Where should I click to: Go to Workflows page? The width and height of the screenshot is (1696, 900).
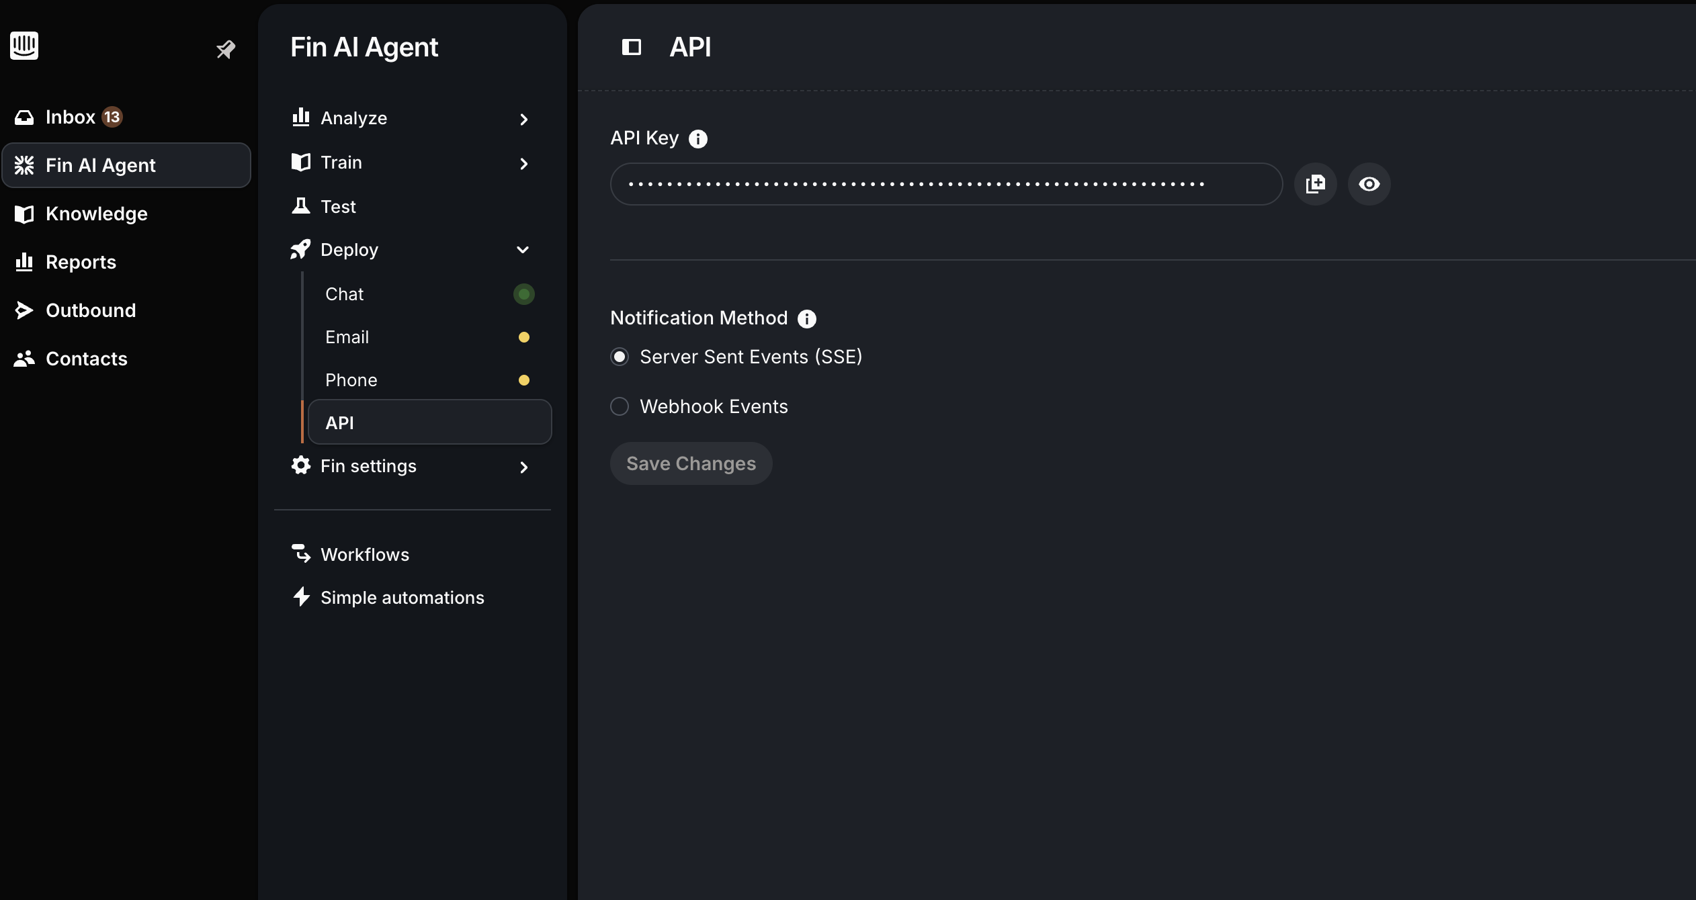pos(364,555)
